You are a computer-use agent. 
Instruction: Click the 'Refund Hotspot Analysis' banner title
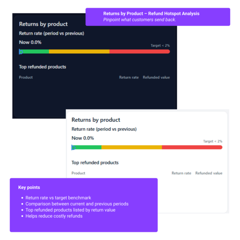[x=151, y=14]
